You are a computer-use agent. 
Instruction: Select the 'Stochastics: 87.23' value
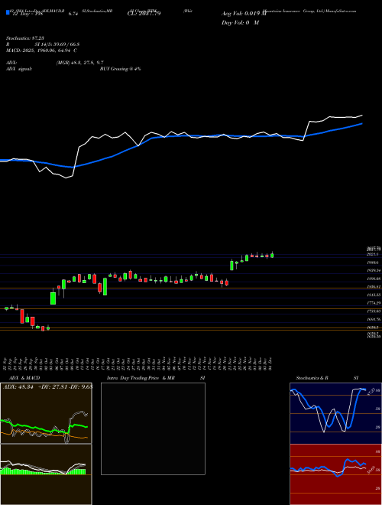pos(24,38)
